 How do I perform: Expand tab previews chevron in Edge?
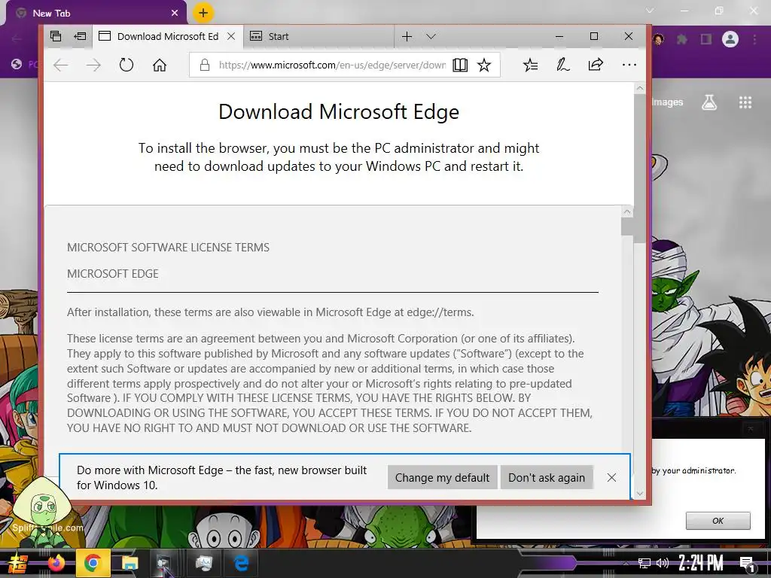431,36
